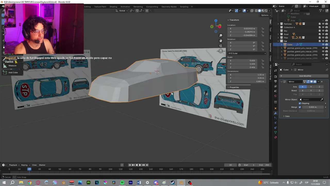Remove the Mirror modifier with X

321,82
